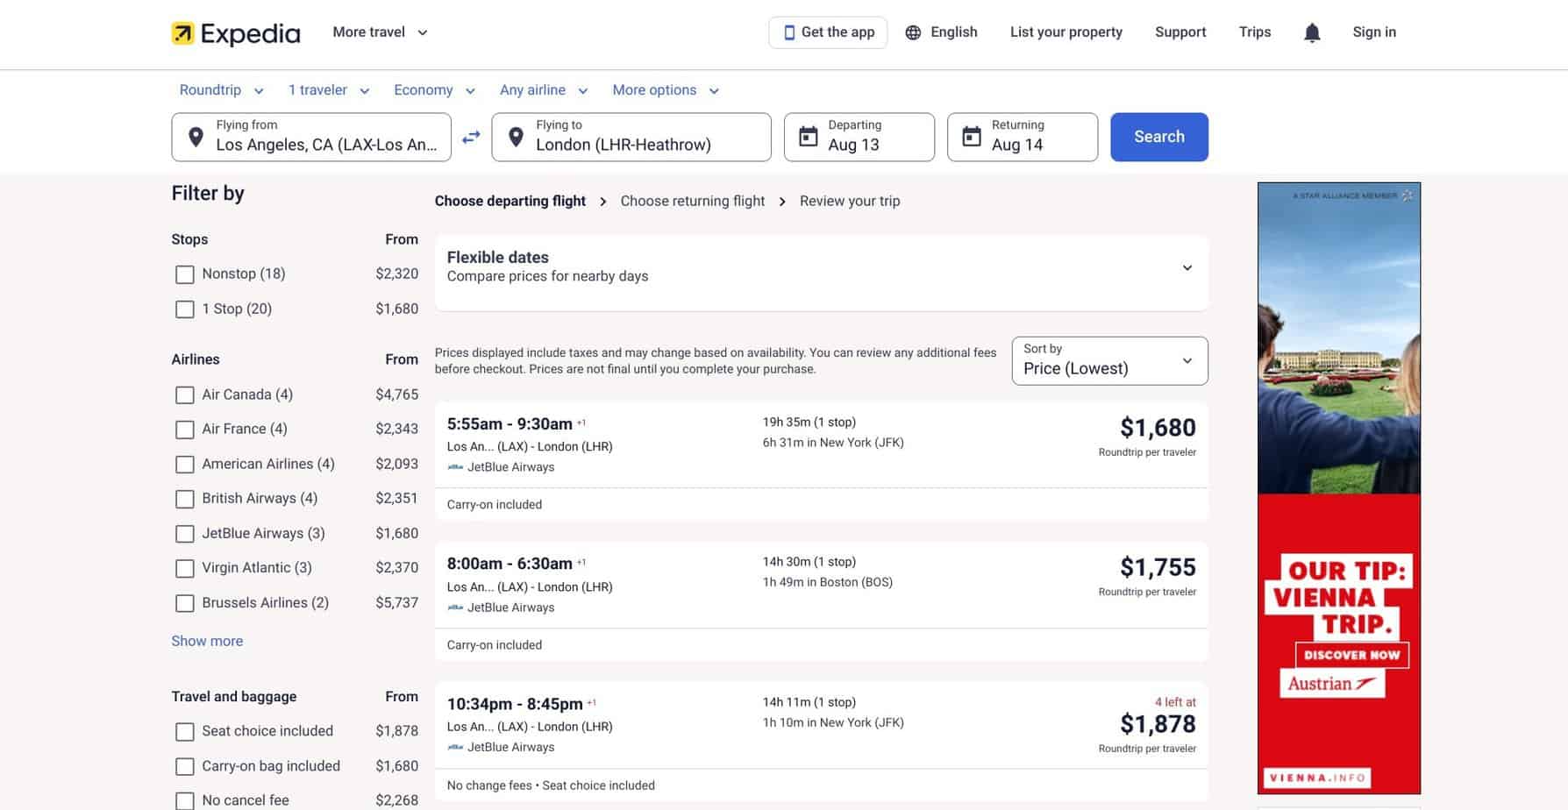Click the Austrian Vienna trip advertisement
The height and width of the screenshot is (810, 1568).
[1339, 488]
